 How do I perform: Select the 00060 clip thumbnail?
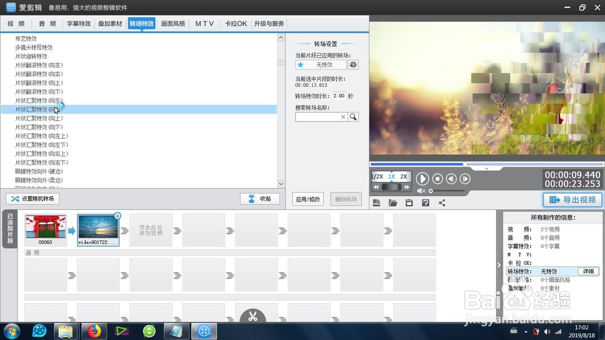point(45,230)
